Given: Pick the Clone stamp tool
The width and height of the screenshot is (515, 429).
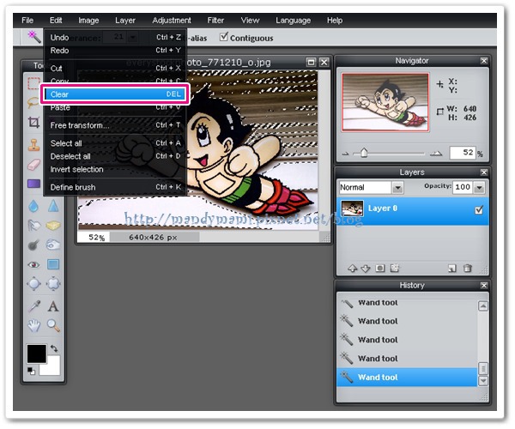Looking at the screenshot, I should [x=33, y=145].
